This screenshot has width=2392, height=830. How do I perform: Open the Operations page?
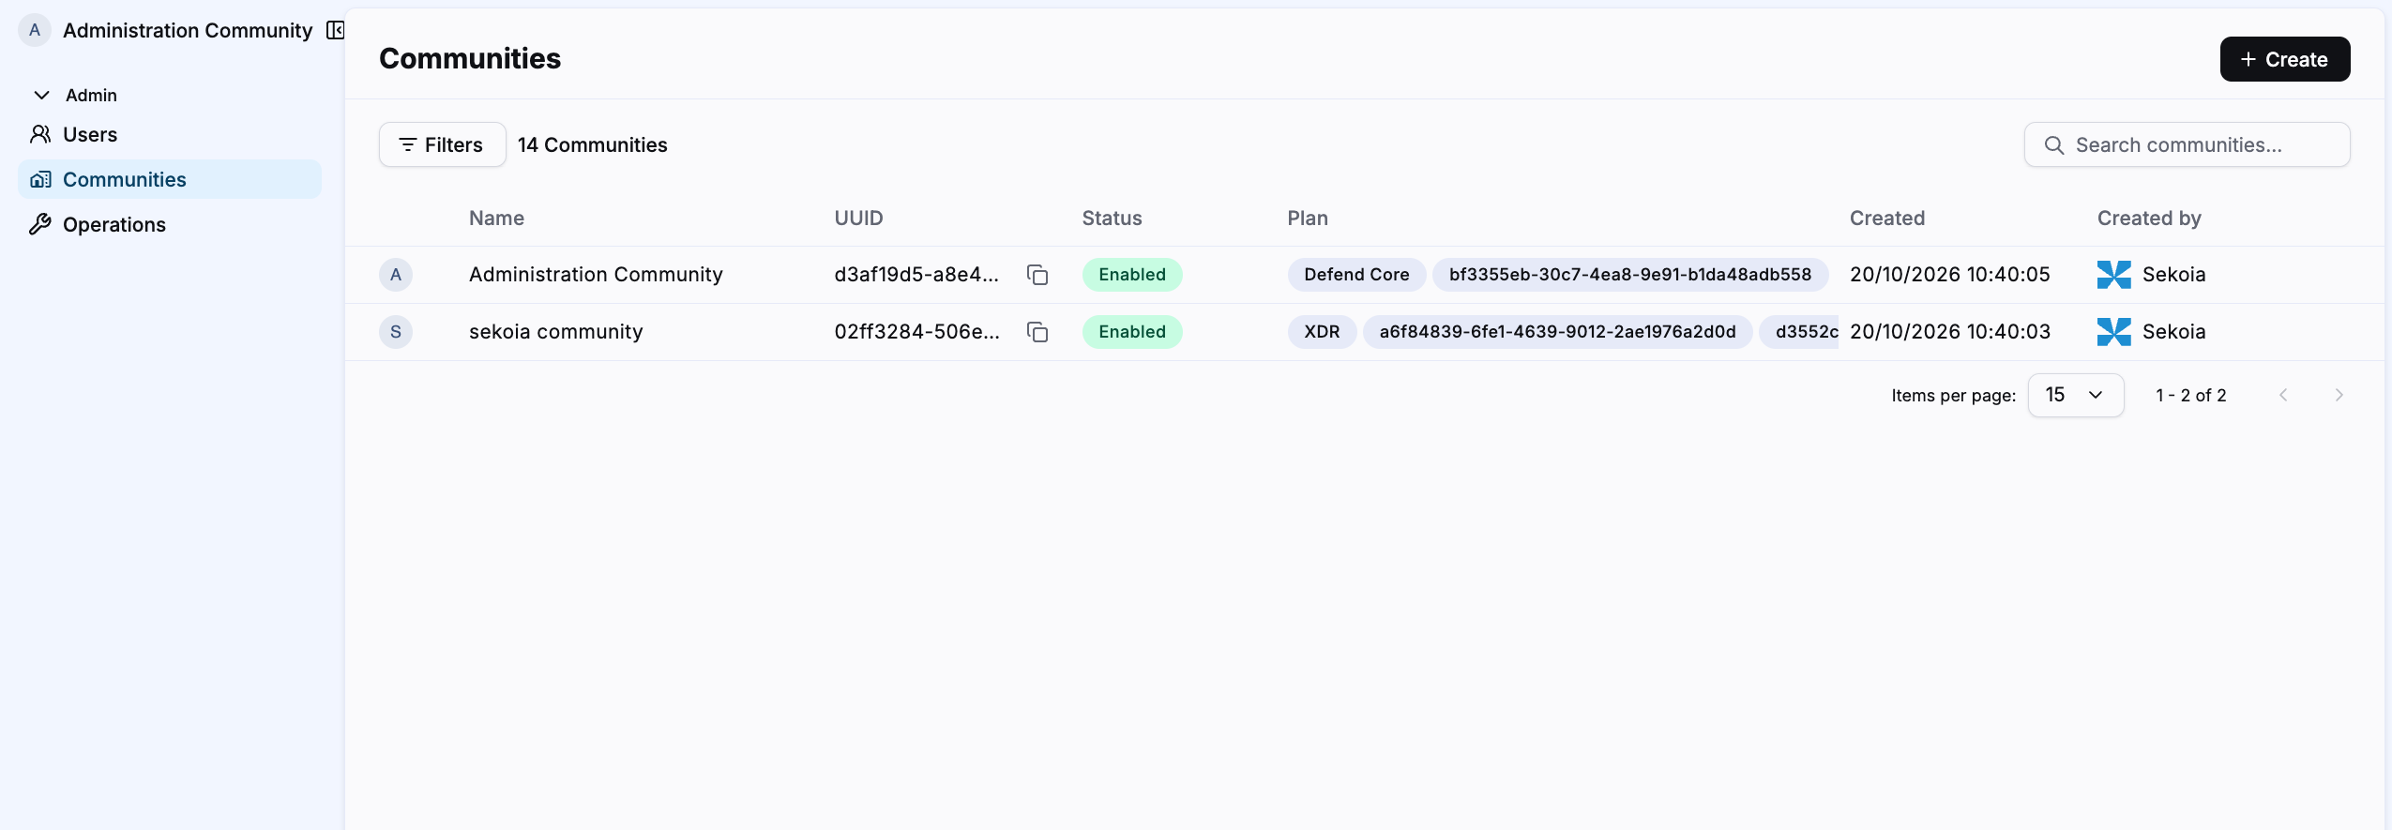(x=170, y=224)
